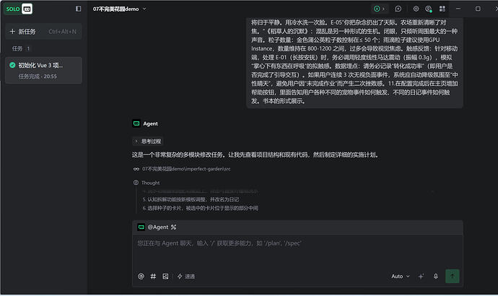Click the microphone voice input icon
Image resolution: width=498 pixels, height=296 pixels.
[x=436, y=277]
